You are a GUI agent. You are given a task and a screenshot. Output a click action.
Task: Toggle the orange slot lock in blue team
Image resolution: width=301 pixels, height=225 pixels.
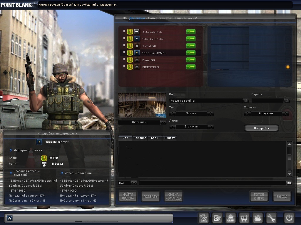[288, 67]
